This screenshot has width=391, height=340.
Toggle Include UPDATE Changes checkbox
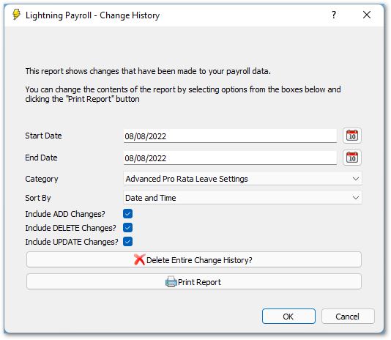pos(127,241)
